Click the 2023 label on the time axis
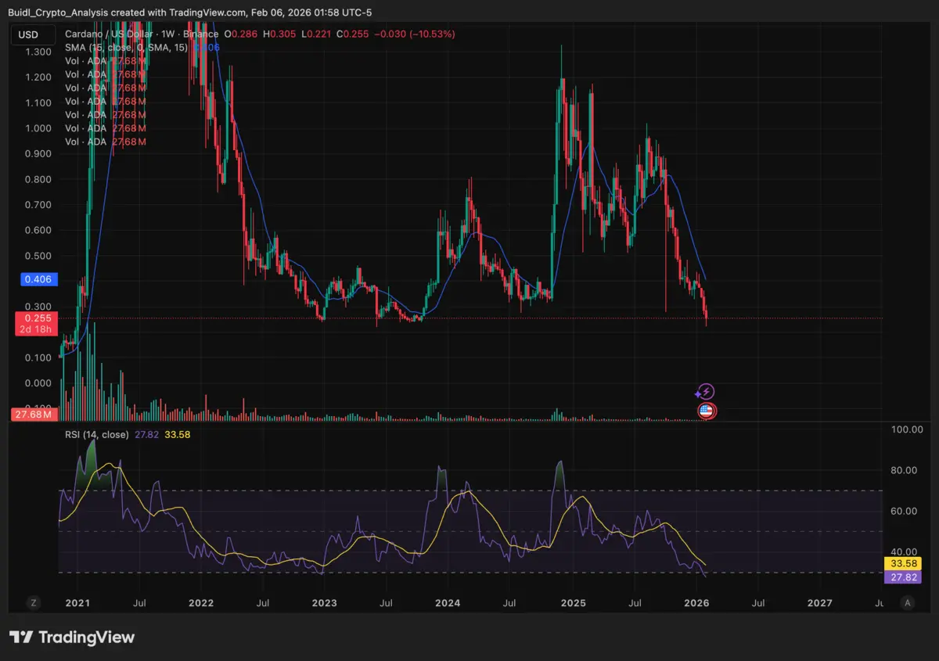 click(324, 603)
